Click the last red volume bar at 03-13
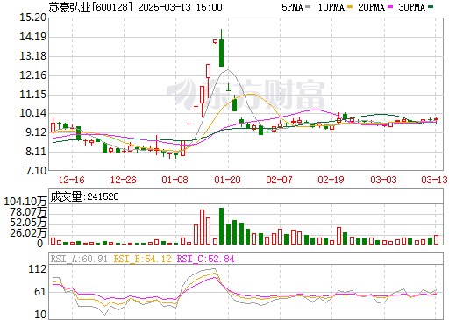The width and height of the screenshot is (456, 320). [437, 240]
